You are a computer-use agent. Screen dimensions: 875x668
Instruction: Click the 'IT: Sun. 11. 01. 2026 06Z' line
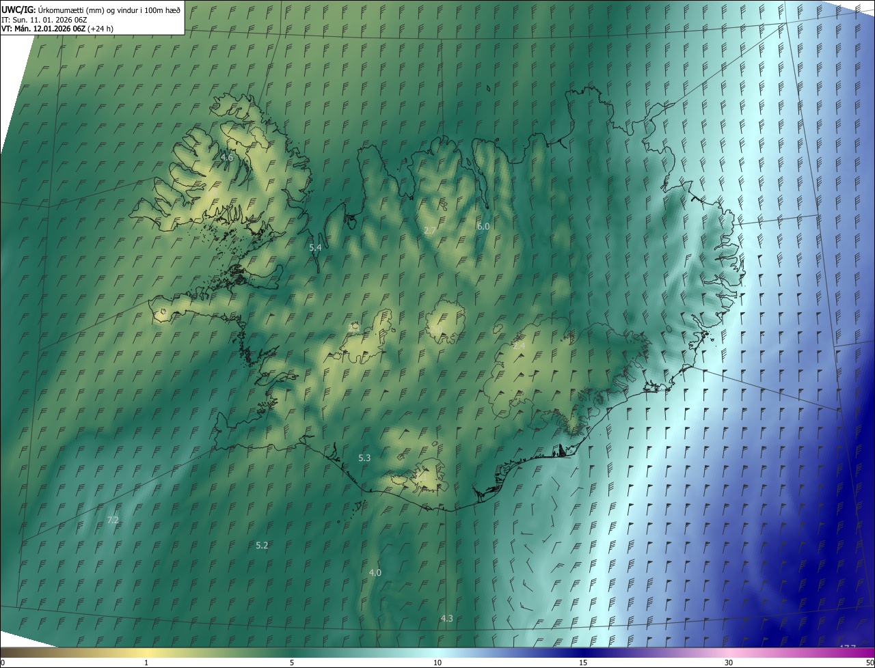pos(44,19)
